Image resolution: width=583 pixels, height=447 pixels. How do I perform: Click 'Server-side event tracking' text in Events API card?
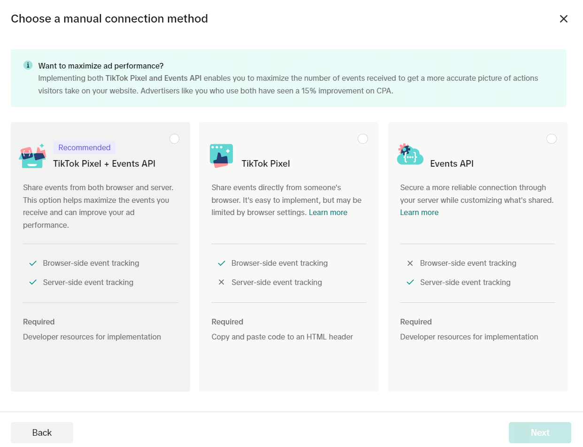coord(465,283)
